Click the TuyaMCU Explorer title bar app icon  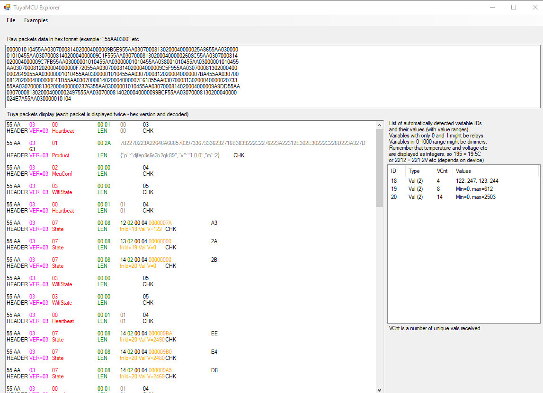pos(7,7)
